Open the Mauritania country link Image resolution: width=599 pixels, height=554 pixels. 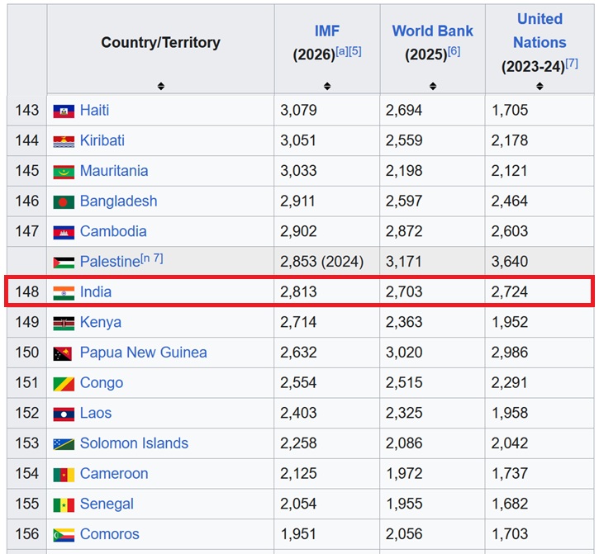click(x=114, y=171)
